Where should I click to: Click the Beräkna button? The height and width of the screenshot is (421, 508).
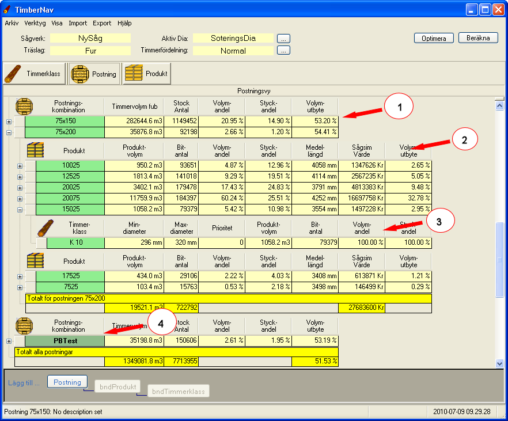(x=478, y=38)
